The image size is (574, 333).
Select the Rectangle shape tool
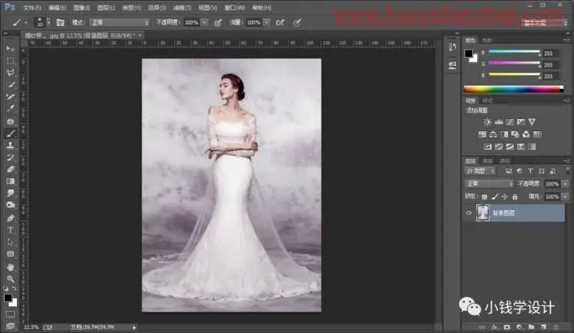(11, 254)
